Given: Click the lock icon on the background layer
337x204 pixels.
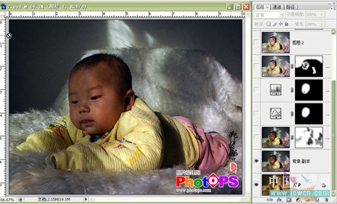Looking at the screenshot, I should (323, 185).
